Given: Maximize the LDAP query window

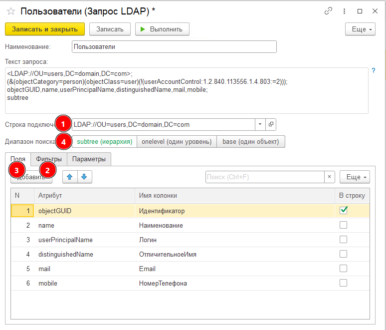Looking at the screenshot, I should tap(360, 11).
